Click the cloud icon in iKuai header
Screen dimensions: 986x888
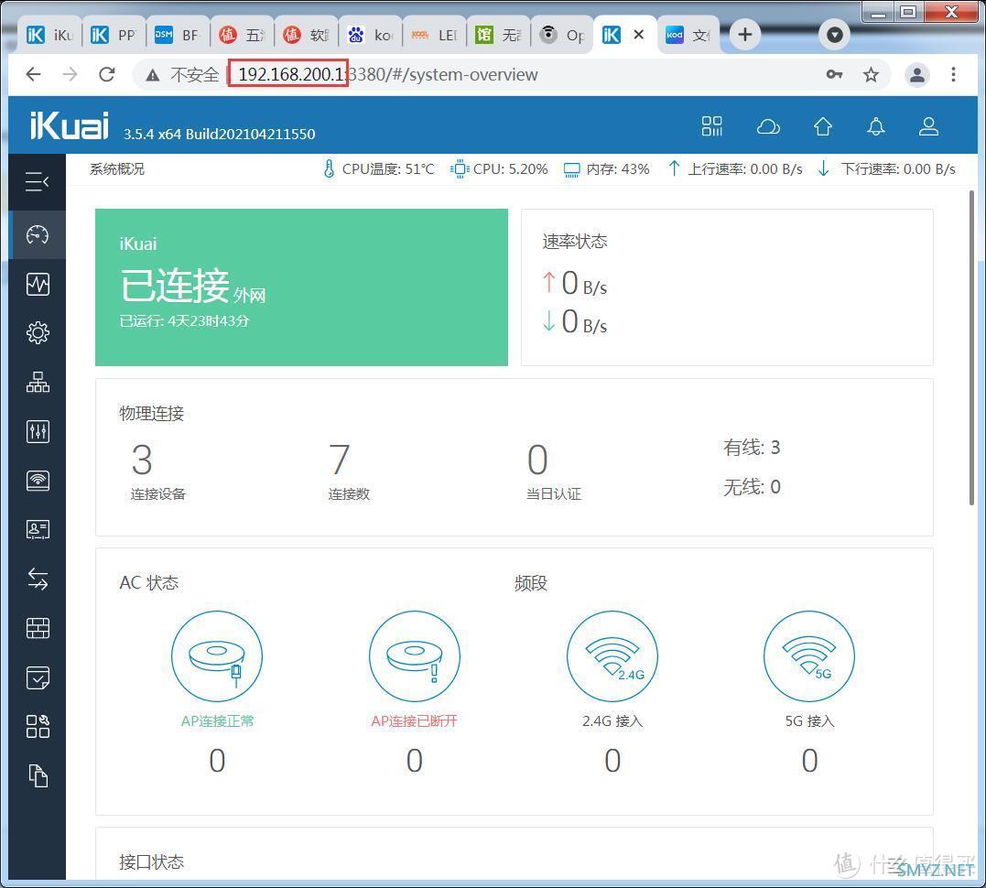(768, 127)
